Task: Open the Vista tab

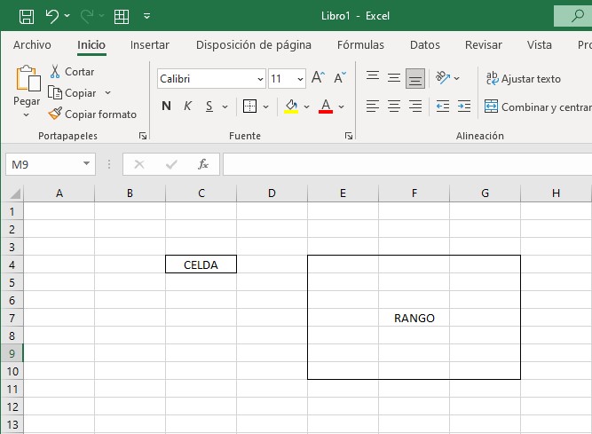Action: [x=540, y=45]
